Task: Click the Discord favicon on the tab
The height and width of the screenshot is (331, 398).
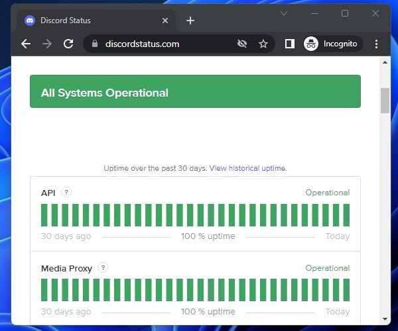Action: pos(30,21)
